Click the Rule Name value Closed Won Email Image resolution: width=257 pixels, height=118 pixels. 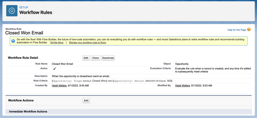click(62, 64)
